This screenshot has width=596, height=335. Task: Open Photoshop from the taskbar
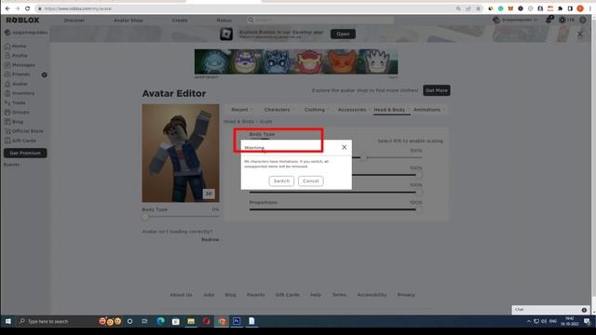point(237,321)
